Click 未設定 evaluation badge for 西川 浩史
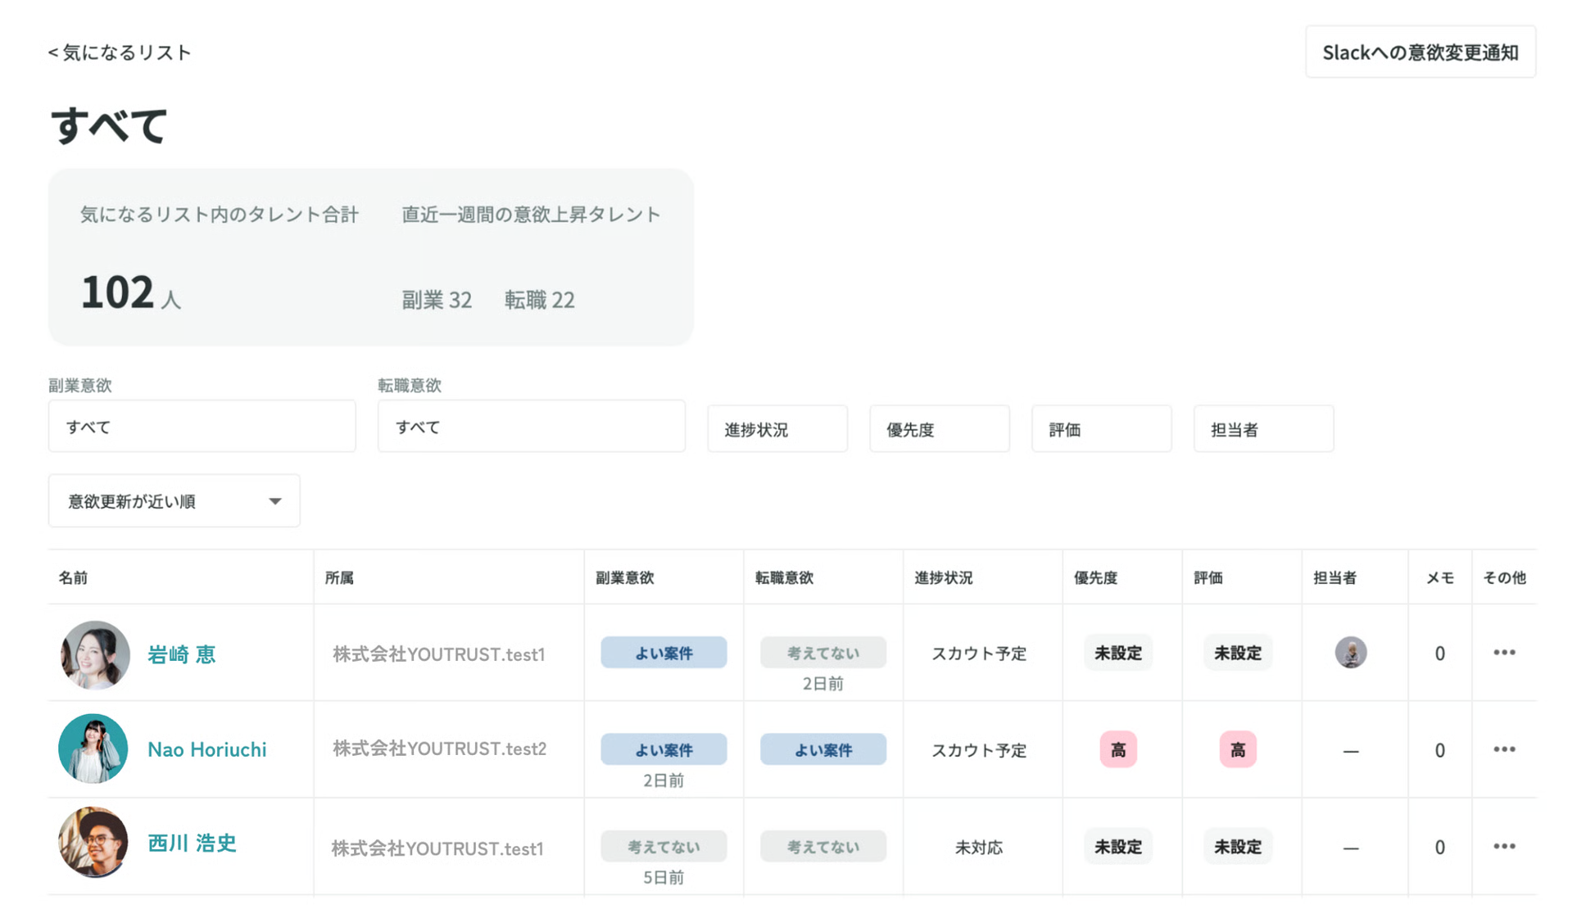This screenshot has width=1573, height=909. pos(1237,846)
